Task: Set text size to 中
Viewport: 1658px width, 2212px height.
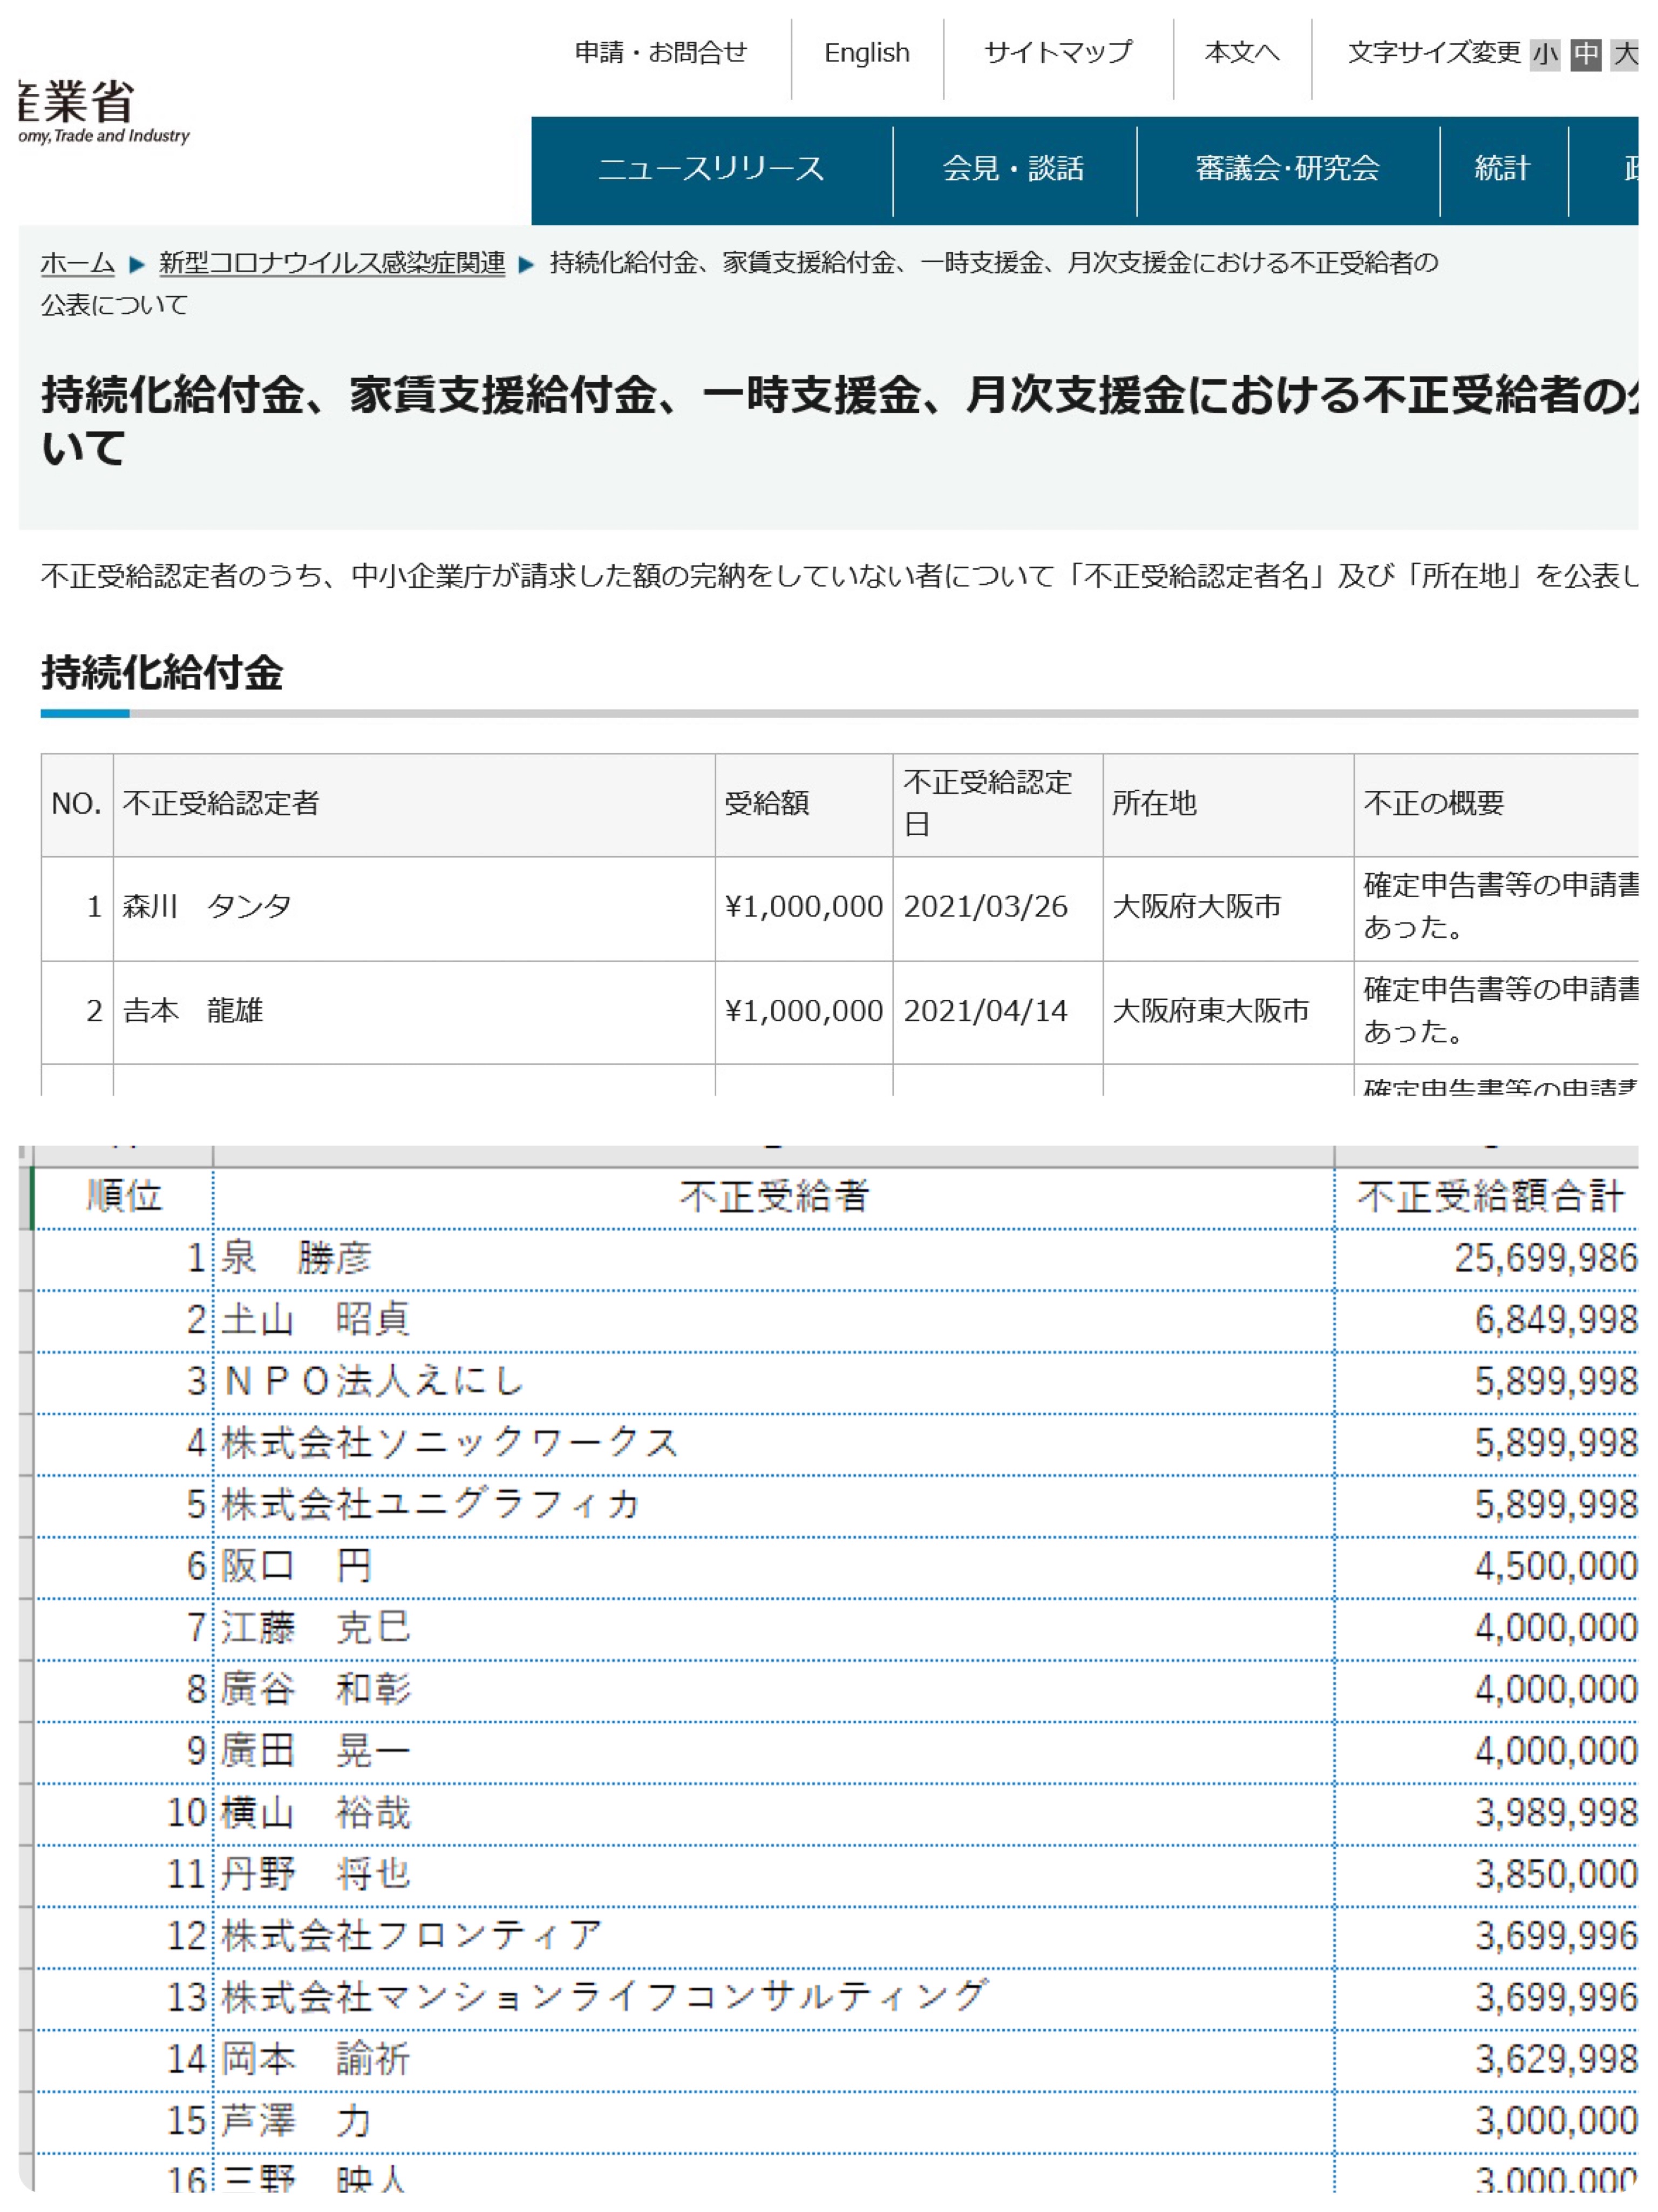Action: [1586, 54]
